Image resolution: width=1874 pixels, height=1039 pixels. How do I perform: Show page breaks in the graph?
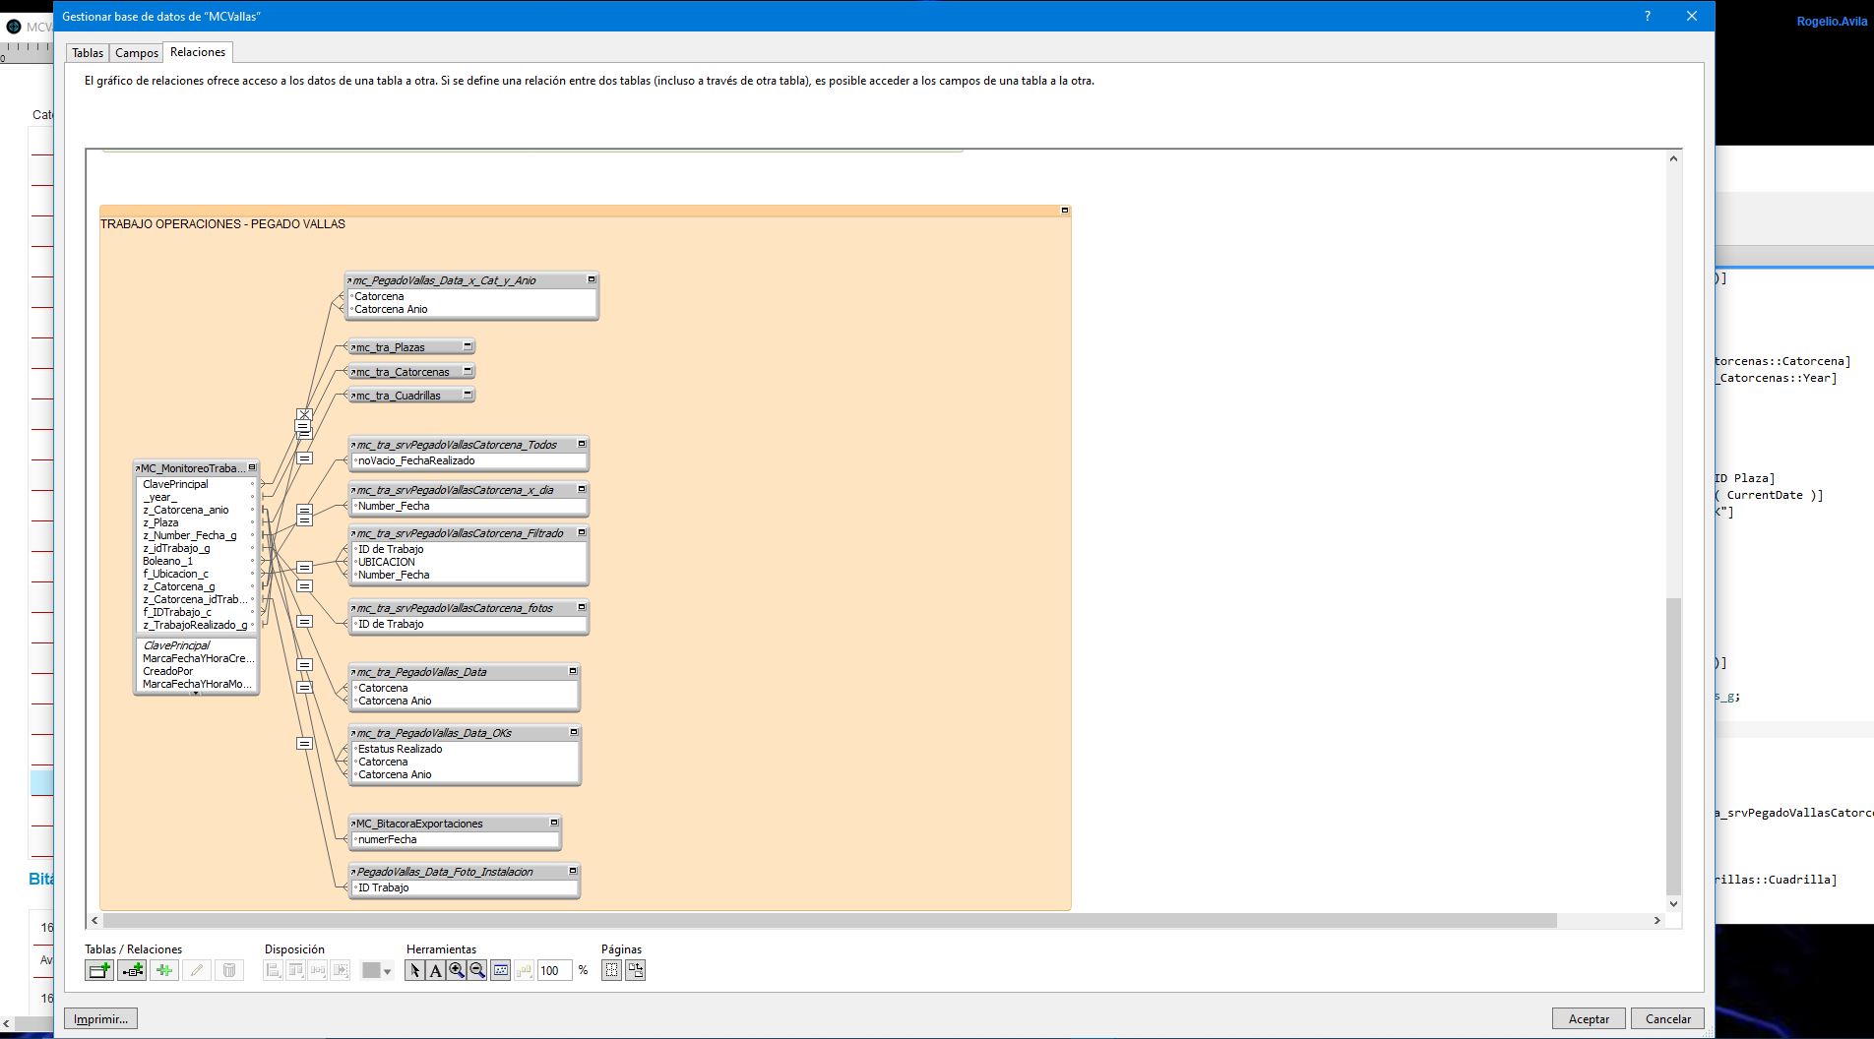pyautogui.click(x=611, y=970)
